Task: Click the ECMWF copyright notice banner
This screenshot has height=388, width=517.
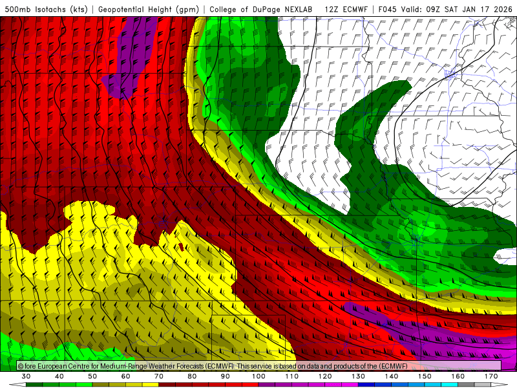Action: point(259,366)
